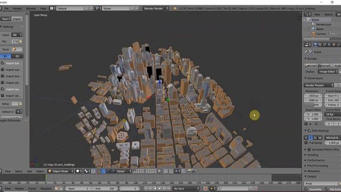Toggle Camera visibility eye icon

pos(334,34)
